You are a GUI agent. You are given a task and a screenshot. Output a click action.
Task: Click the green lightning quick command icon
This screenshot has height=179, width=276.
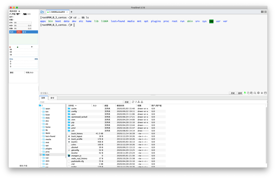click(245, 93)
